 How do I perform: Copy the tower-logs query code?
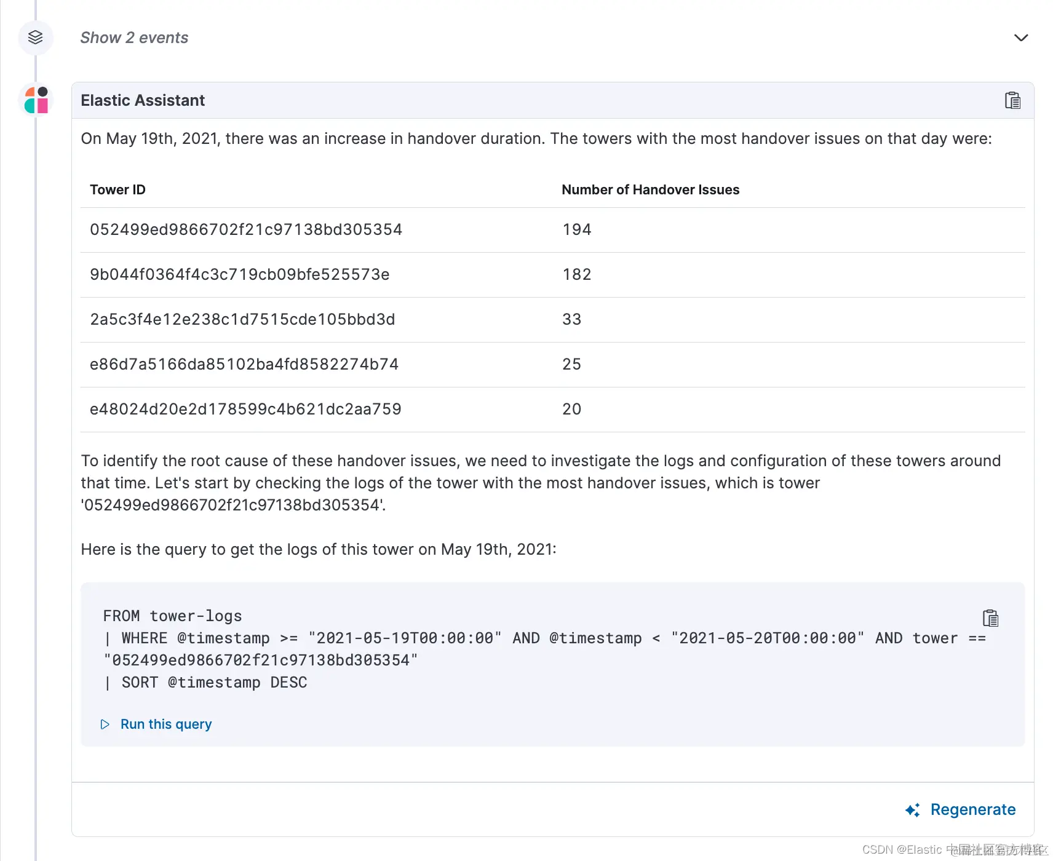(990, 618)
